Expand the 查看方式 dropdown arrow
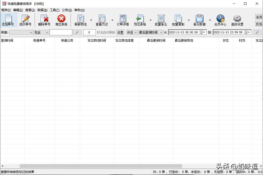 (112, 20)
